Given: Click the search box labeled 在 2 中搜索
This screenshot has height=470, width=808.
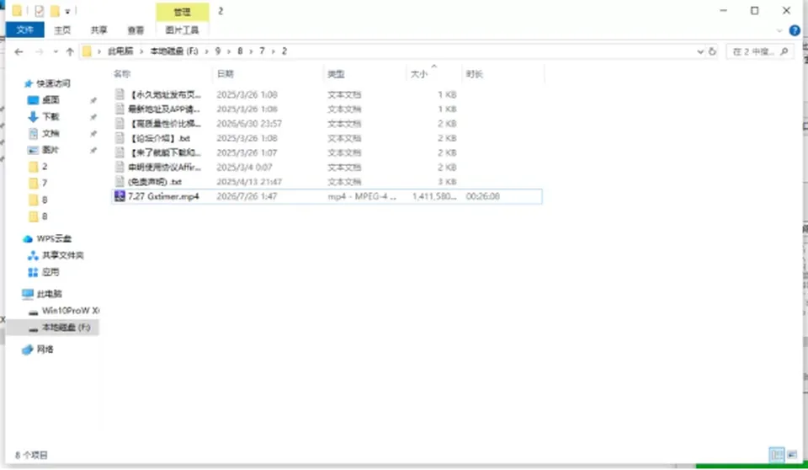Looking at the screenshot, I should coord(760,51).
